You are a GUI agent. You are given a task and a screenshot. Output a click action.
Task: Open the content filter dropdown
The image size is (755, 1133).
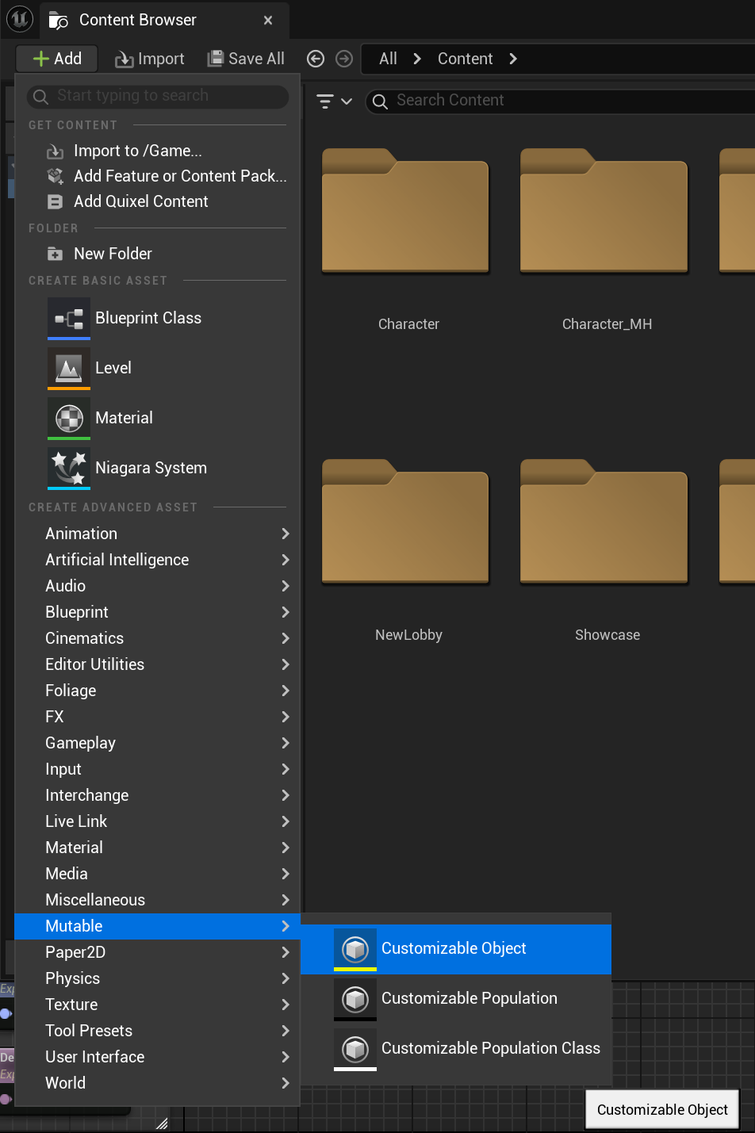[335, 101]
